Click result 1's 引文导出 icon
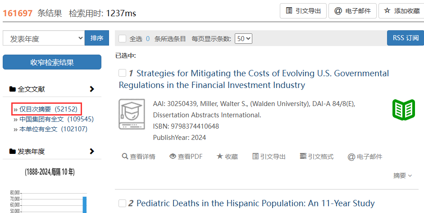The image size is (424, 213). pos(255,157)
